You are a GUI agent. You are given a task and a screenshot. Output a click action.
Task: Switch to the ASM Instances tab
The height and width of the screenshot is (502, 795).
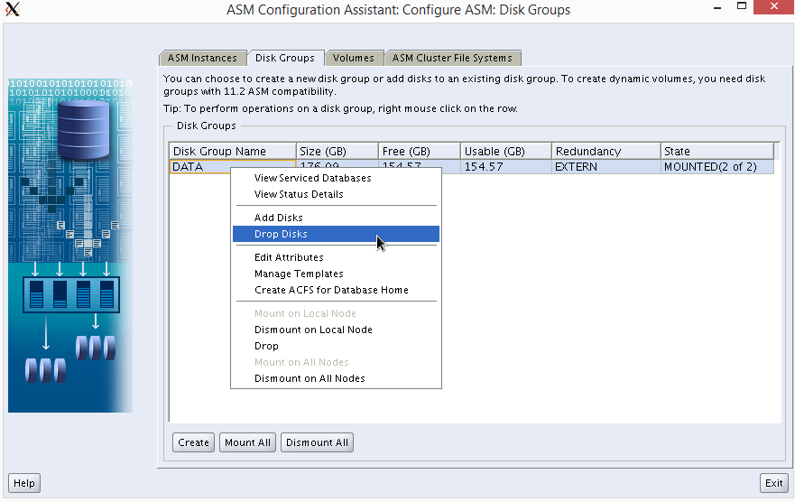[x=202, y=58]
